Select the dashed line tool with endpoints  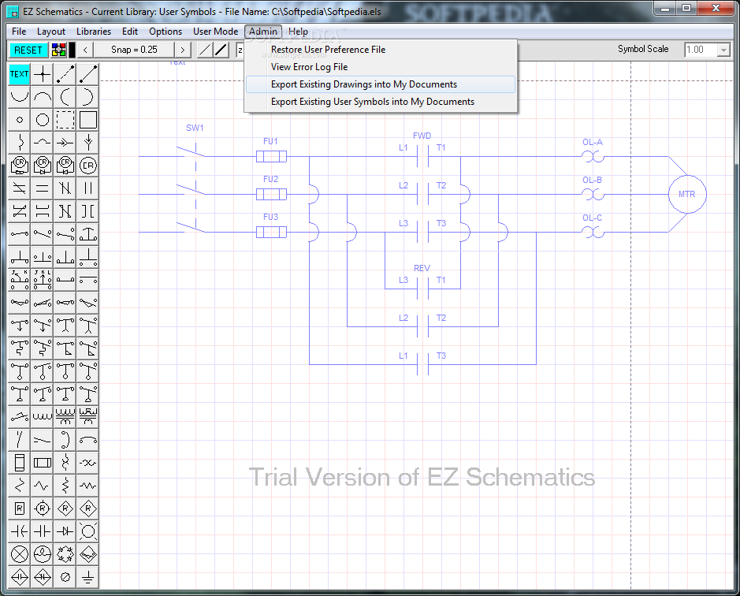pyautogui.click(x=65, y=74)
